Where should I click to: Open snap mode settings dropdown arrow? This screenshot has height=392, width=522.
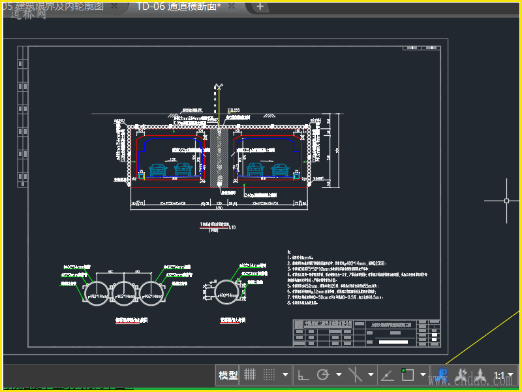click(x=286, y=375)
